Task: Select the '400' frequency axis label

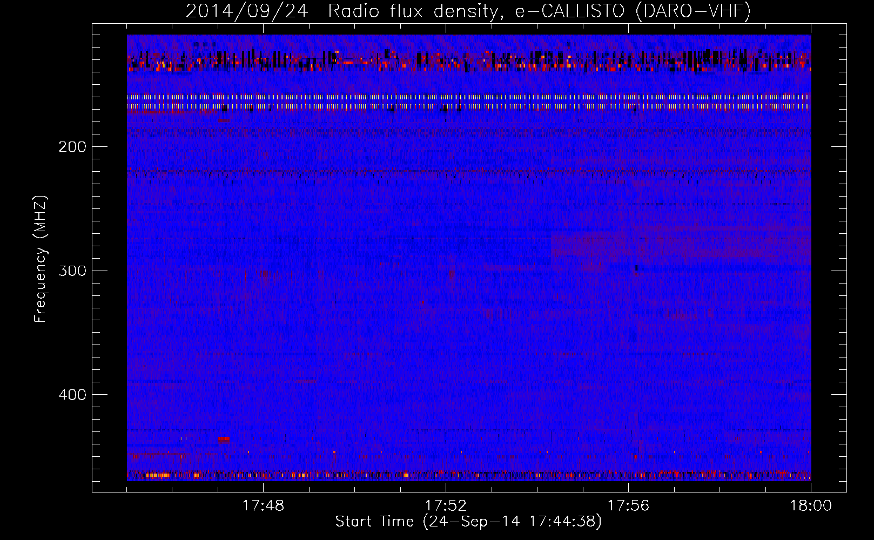Action: (72, 395)
